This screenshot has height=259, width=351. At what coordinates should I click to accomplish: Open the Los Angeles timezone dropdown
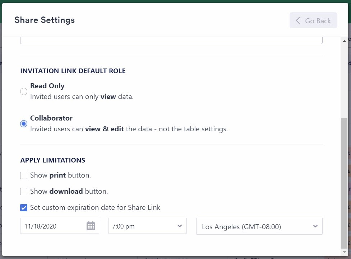pyautogui.click(x=259, y=226)
